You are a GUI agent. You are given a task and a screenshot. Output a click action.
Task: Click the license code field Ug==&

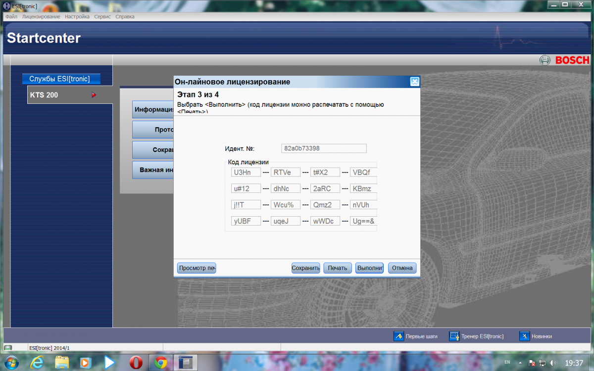click(364, 221)
